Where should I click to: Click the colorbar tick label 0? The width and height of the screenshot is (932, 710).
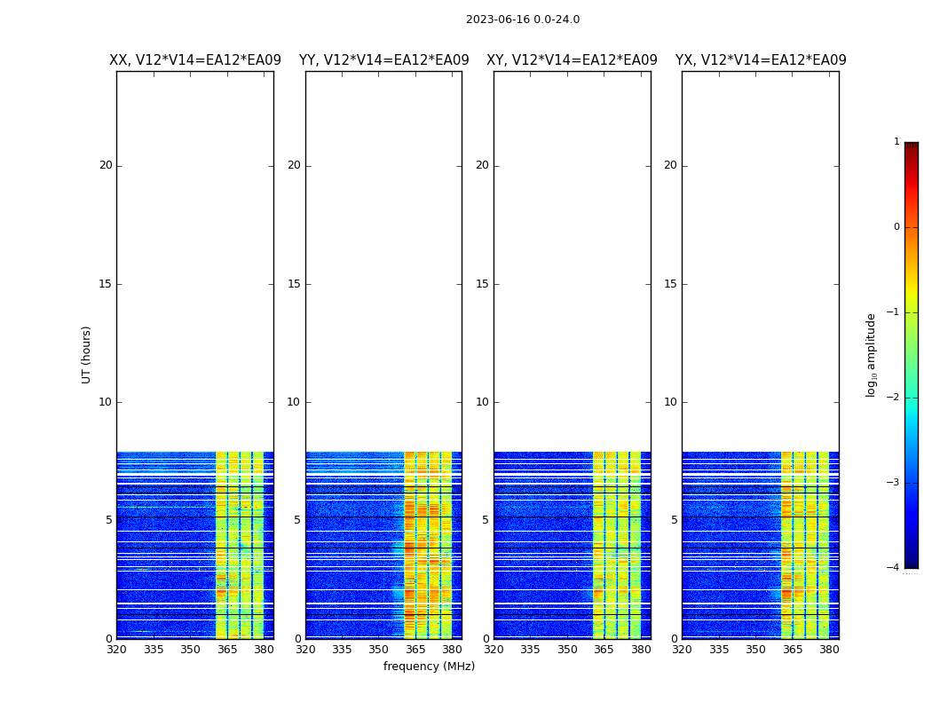click(x=896, y=227)
